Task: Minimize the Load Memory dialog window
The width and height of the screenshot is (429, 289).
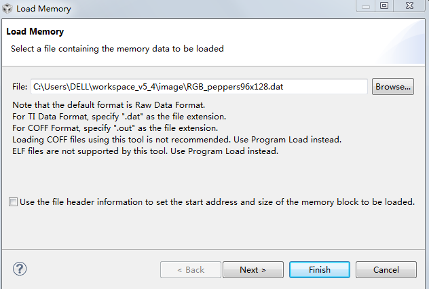Action: point(366,5)
